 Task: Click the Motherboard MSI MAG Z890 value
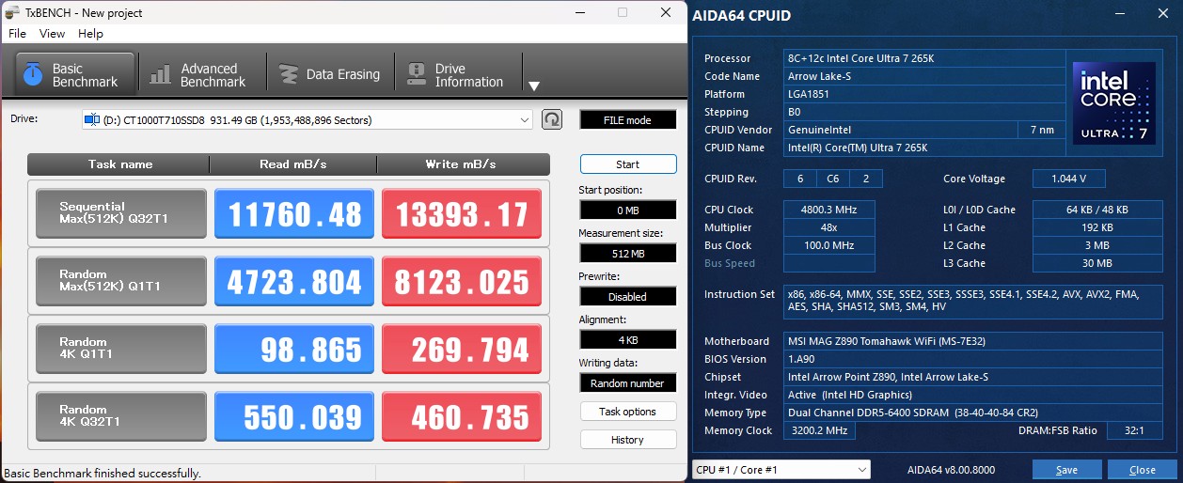pyautogui.click(x=973, y=341)
